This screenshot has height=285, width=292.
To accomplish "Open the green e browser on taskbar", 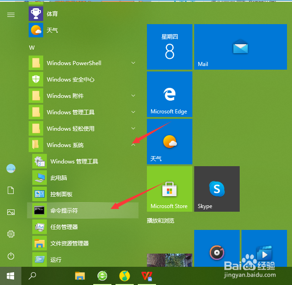I will point(102,276).
